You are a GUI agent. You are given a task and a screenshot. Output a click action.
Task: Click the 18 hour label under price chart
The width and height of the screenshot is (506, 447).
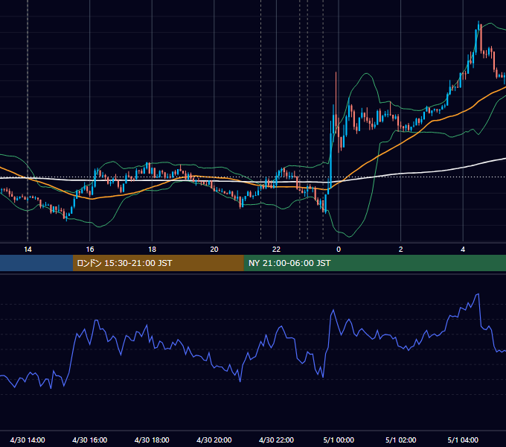pos(152,250)
